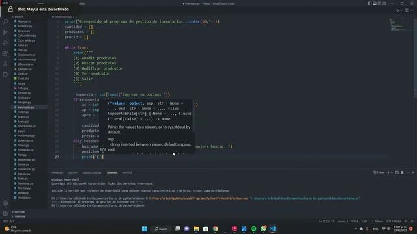Open taskbar search box Buscar
Viewport: 417px width, 234px height.
pos(161,229)
